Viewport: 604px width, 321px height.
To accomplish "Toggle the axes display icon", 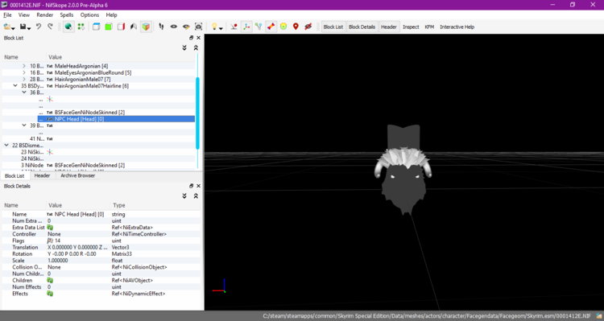I will [x=246, y=27].
